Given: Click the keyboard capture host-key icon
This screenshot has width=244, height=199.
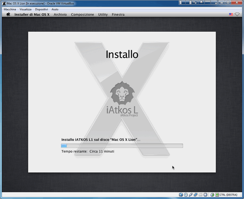Looking at the screenshot, I should pyautogui.click(x=217, y=195).
